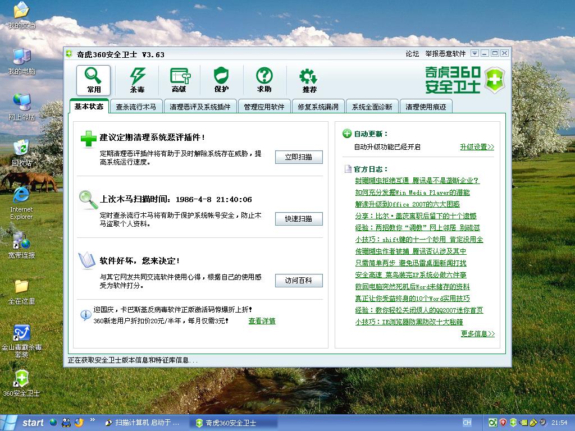
Task: Click the QQ penguin quick launch icon
Action: point(66,423)
